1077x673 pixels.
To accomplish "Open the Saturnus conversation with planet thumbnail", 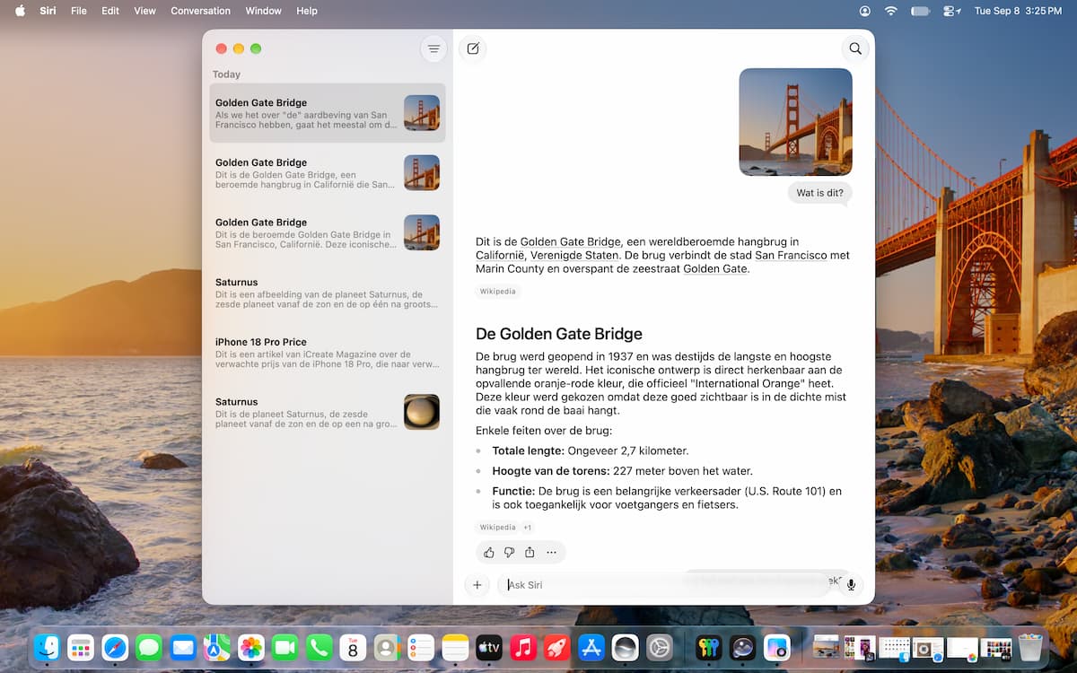I will (328, 412).
